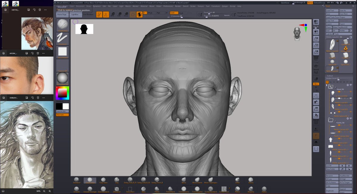Click the Load Tool button

(x=332, y=10)
